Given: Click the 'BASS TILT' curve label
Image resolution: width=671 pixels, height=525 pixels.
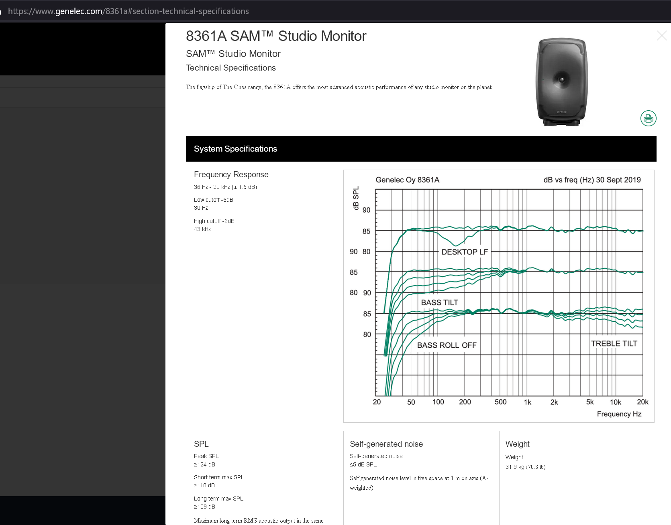Looking at the screenshot, I should pyautogui.click(x=439, y=302).
